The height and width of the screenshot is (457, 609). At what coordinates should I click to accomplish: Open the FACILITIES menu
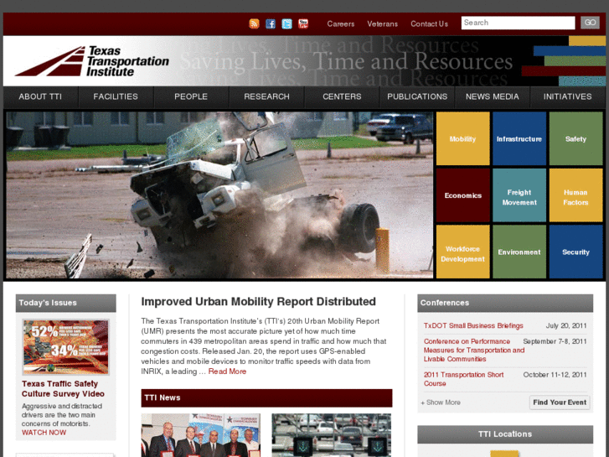[x=116, y=96]
